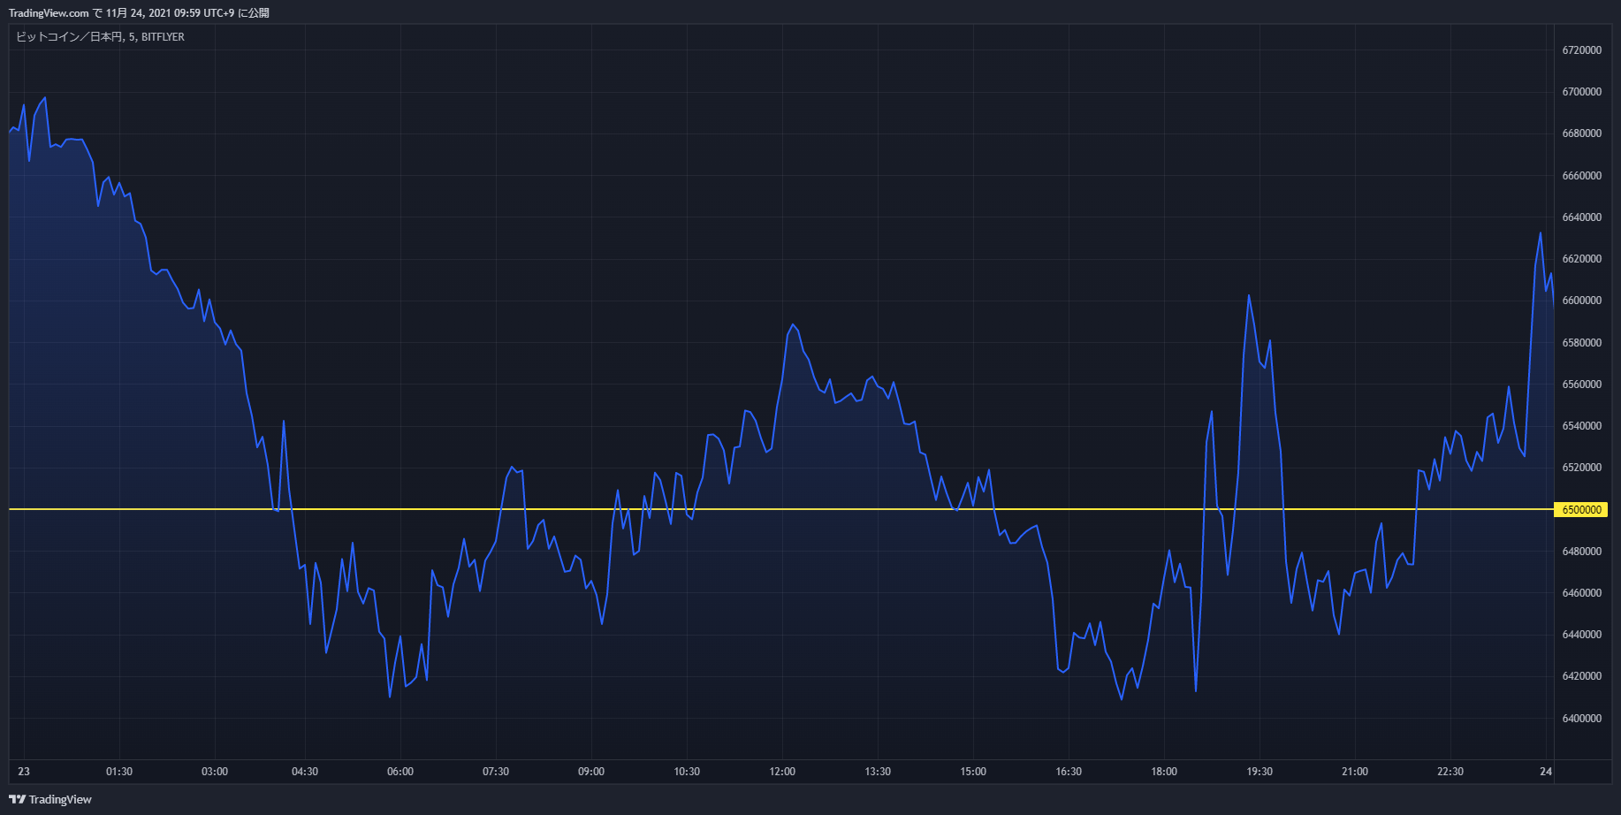Screen dimensions: 1621x815
Task: Click the TradingView logo at bottom left
Action: tap(50, 799)
